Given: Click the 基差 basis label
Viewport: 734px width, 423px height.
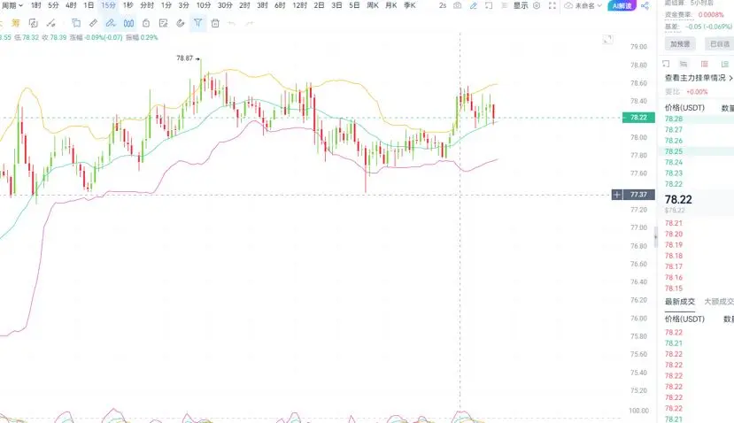Looking at the screenshot, I should pos(672,27).
